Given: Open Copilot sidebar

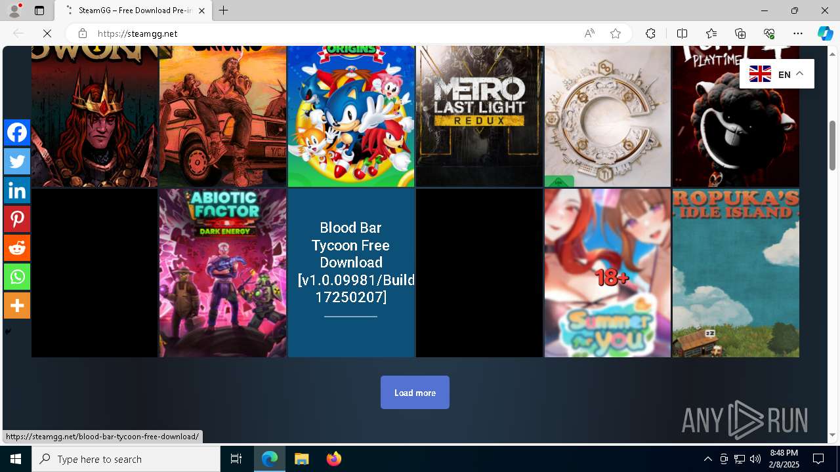Looking at the screenshot, I should pos(826,33).
